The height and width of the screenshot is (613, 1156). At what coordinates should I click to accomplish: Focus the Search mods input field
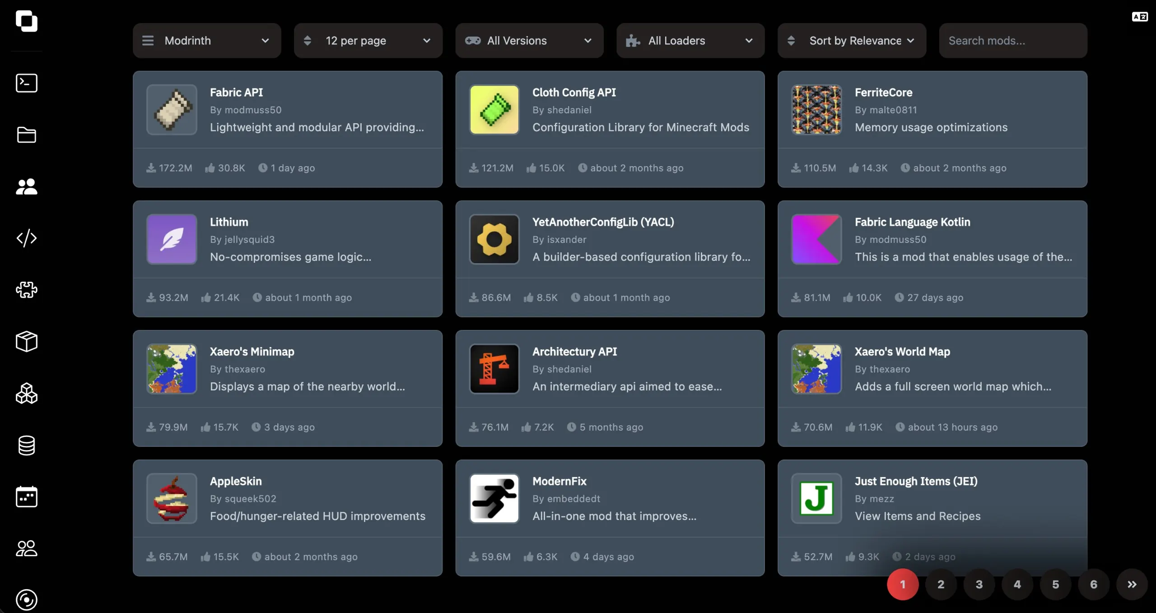coord(1013,41)
